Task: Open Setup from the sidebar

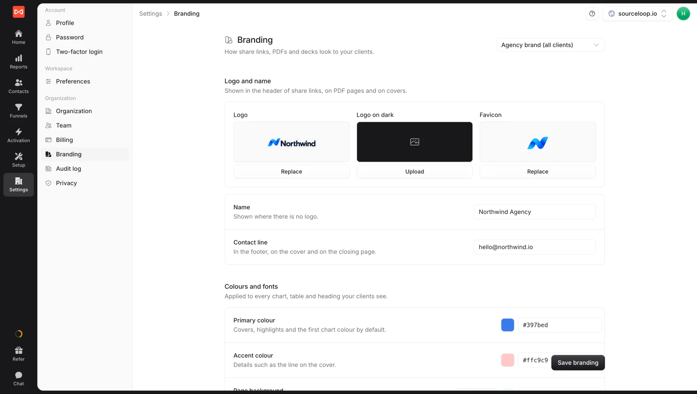Action: pos(18,160)
